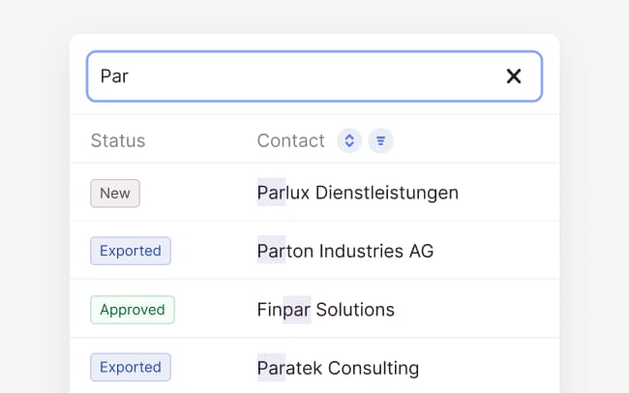This screenshot has height=393, width=629.
Task: Open the filter icon beside the Contact header
Action: [381, 141]
